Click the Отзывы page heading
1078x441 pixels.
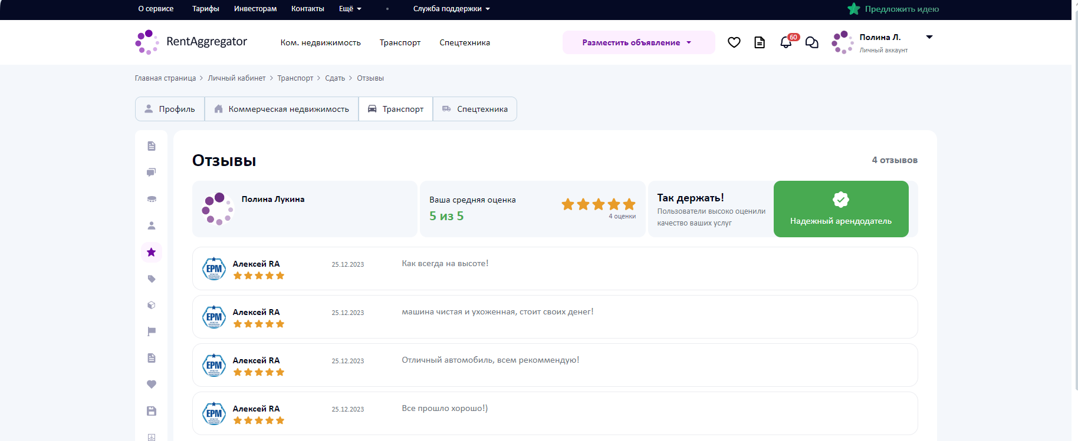click(224, 161)
